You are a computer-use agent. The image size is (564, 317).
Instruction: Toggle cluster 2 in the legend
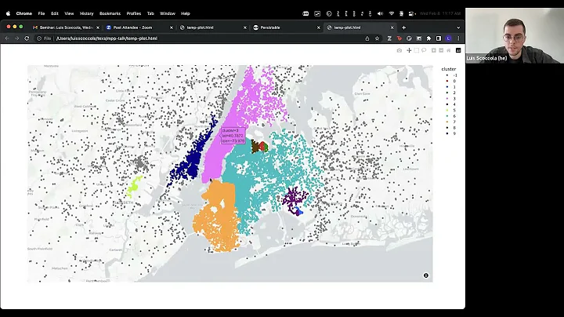[x=450, y=93]
